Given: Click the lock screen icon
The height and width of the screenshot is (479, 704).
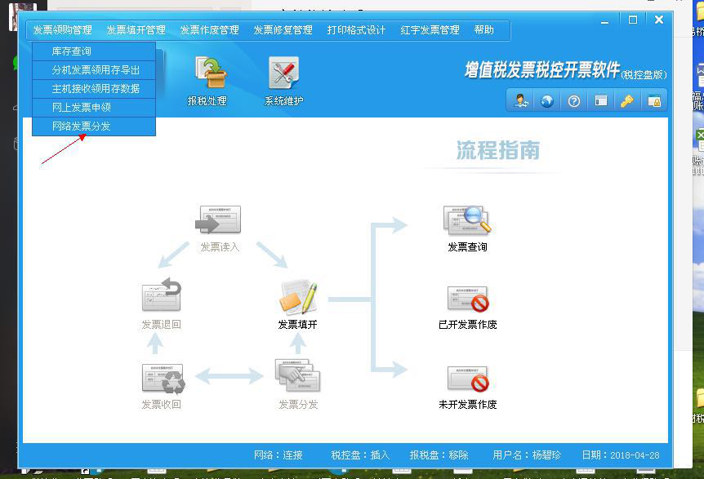Looking at the screenshot, I should tap(653, 101).
